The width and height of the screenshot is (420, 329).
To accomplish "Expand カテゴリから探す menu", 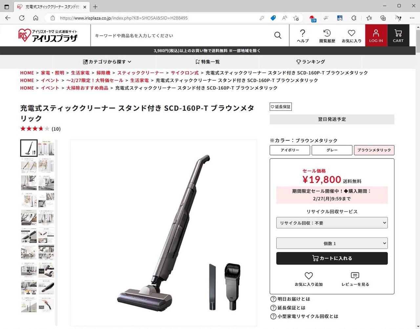I will click(107, 62).
